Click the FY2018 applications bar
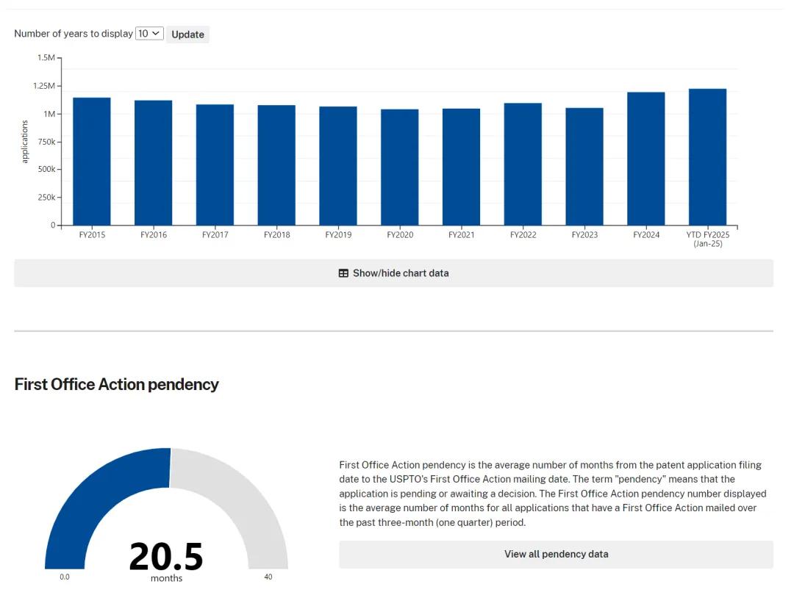Screen dimensions: 794x595 tap(276, 165)
